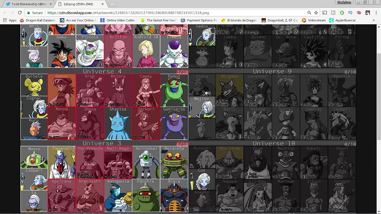
Task: Click the Gamisaras character portrait
Action: [x=174, y=123]
